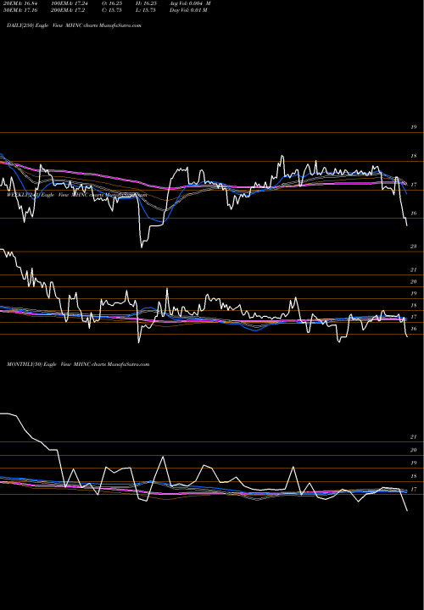
Task: Click the 18 price label on monthly chart
Action: [414, 476]
